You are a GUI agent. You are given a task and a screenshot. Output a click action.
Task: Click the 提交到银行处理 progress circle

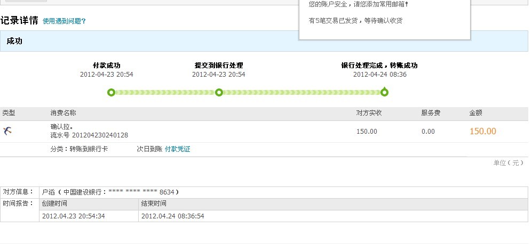click(219, 93)
